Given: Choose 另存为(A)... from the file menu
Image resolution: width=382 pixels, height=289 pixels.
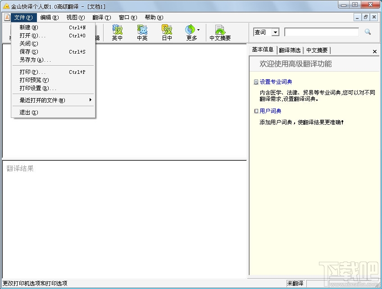Looking at the screenshot, I should tap(53, 60).
